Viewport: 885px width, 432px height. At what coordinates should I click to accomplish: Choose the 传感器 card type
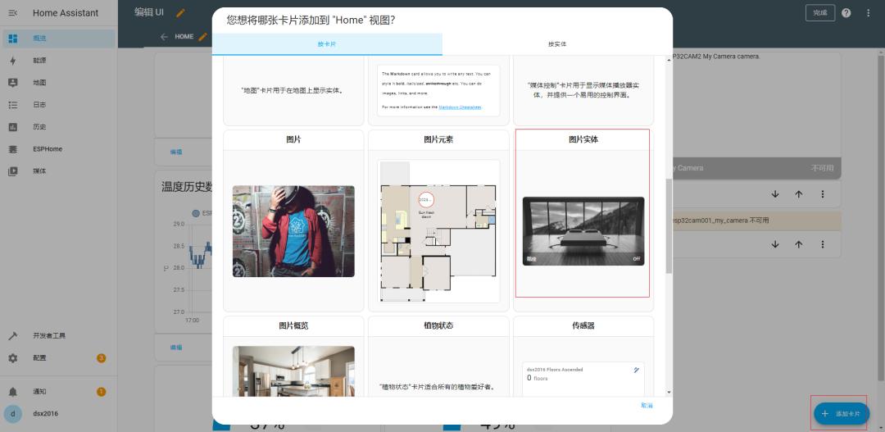pos(583,357)
